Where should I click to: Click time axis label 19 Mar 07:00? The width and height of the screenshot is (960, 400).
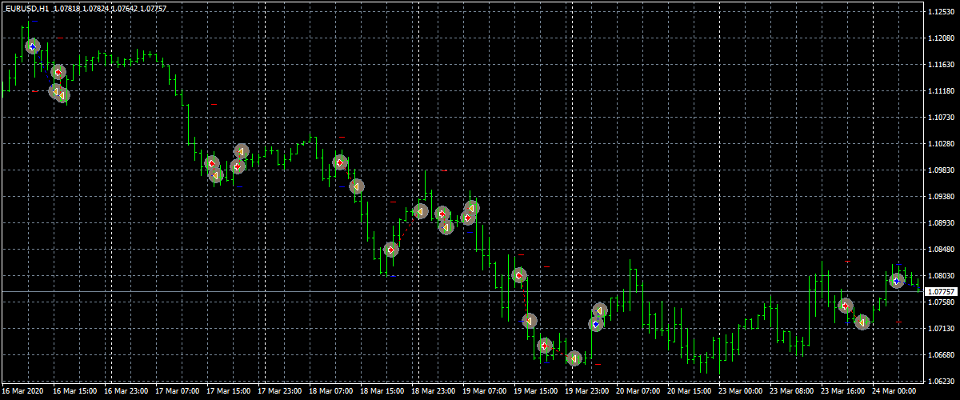click(x=486, y=392)
